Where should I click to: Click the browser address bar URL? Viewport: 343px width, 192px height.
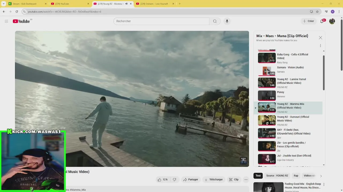[x=65, y=11]
